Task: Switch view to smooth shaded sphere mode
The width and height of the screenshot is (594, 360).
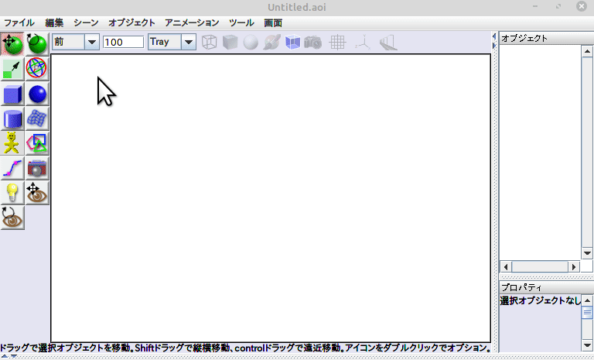Action: click(x=251, y=42)
